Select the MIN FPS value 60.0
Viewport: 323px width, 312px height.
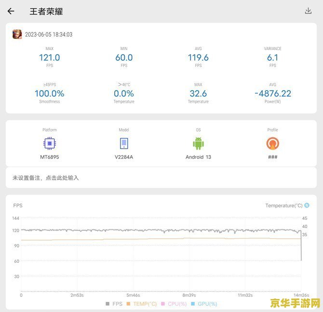[x=124, y=57]
